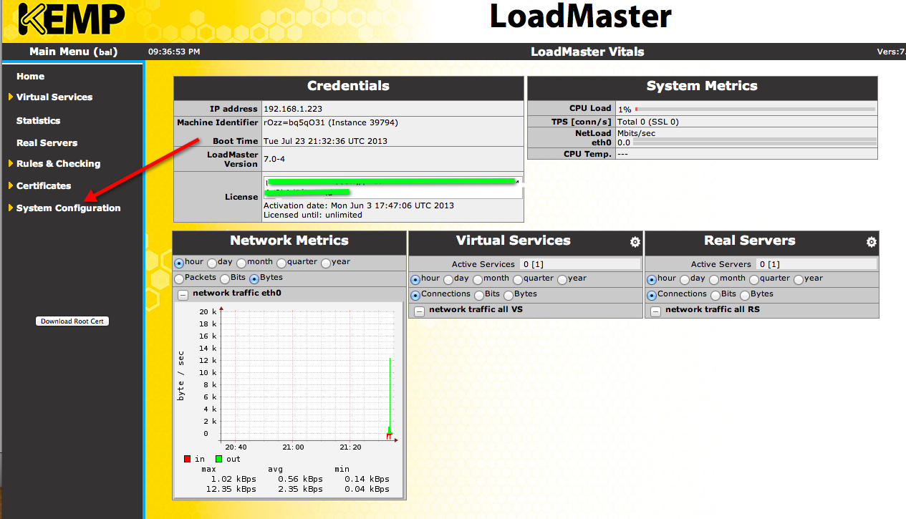Expand the network traffic all VS section
906x519 pixels.
coord(420,311)
